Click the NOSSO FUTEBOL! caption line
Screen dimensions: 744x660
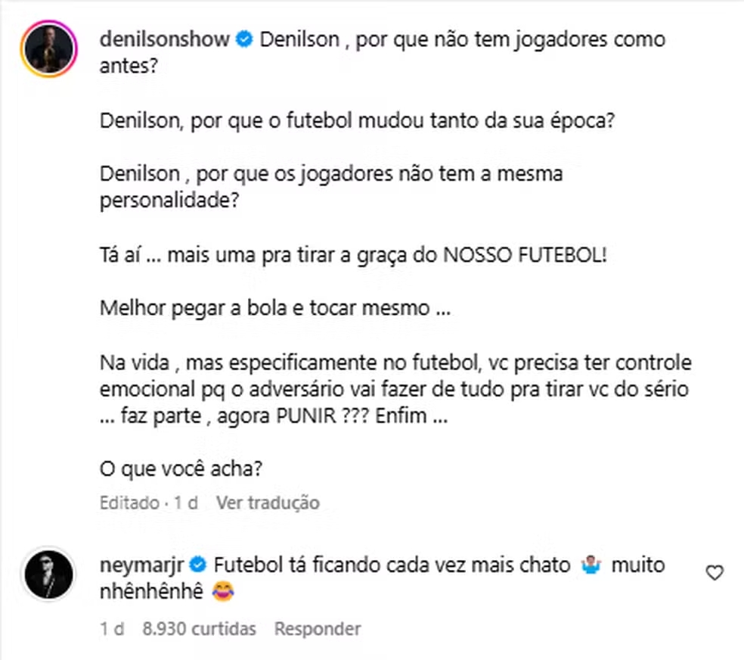354,256
